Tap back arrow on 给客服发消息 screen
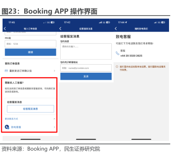The height and width of the screenshot is (154, 172). (60, 29)
